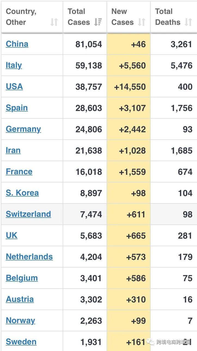This screenshot has width=197, height=351.
Task: Open the Italy country link
Action: (x=14, y=65)
